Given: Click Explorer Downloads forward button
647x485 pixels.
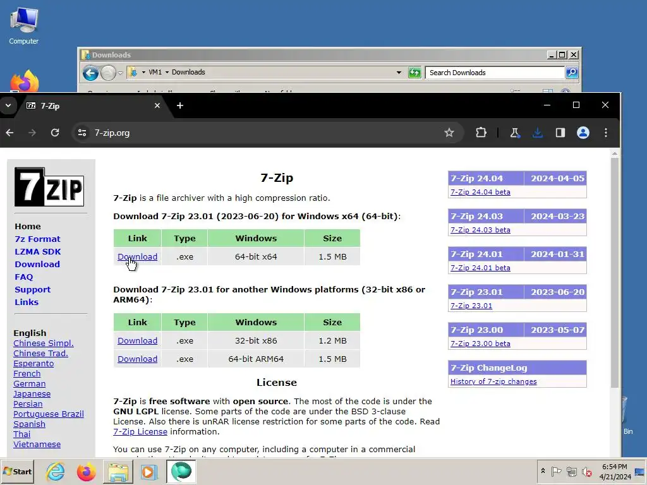Looking at the screenshot, I should tap(108, 73).
